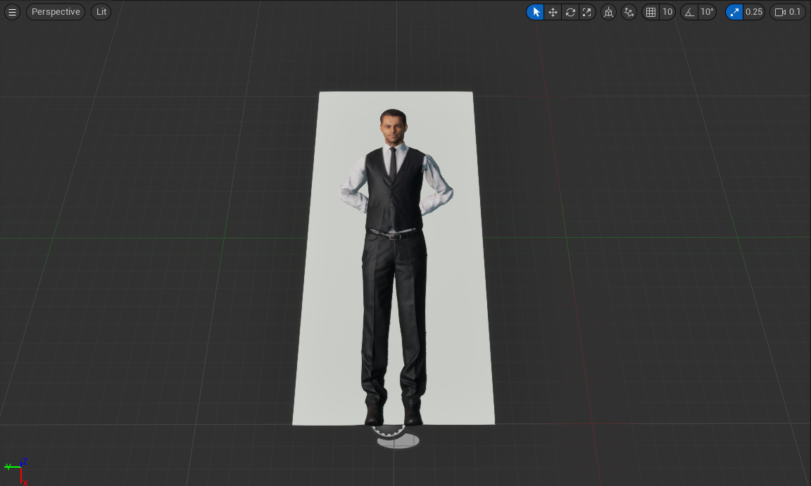811x486 pixels.
Task: Open the Perspective view mode dropdown
Action: click(x=56, y=12)
